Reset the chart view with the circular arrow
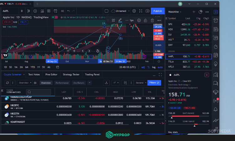The width and height of the screenshot is (235, 141). [x=97, y=51]
